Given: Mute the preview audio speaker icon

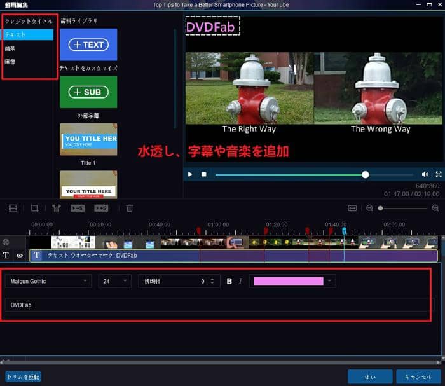Looking at the screenshot, I should click(x=425, y=174).
